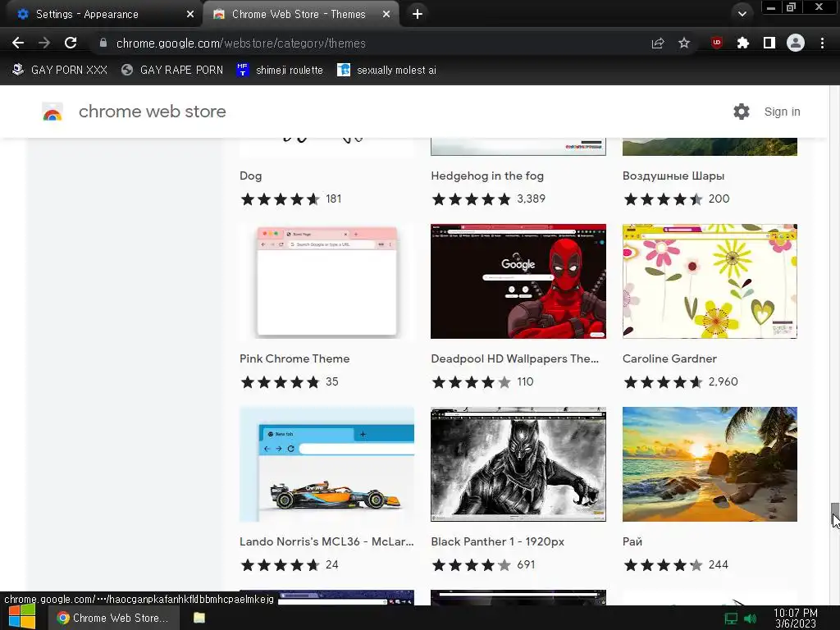Open the uBlock Origin extension icon
The height and width of the screenshot is (630, 840).
click(717, 43)
